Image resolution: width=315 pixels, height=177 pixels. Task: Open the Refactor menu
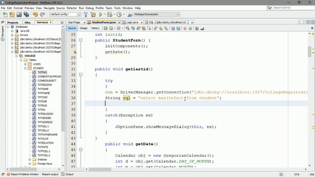click(72, 8)
